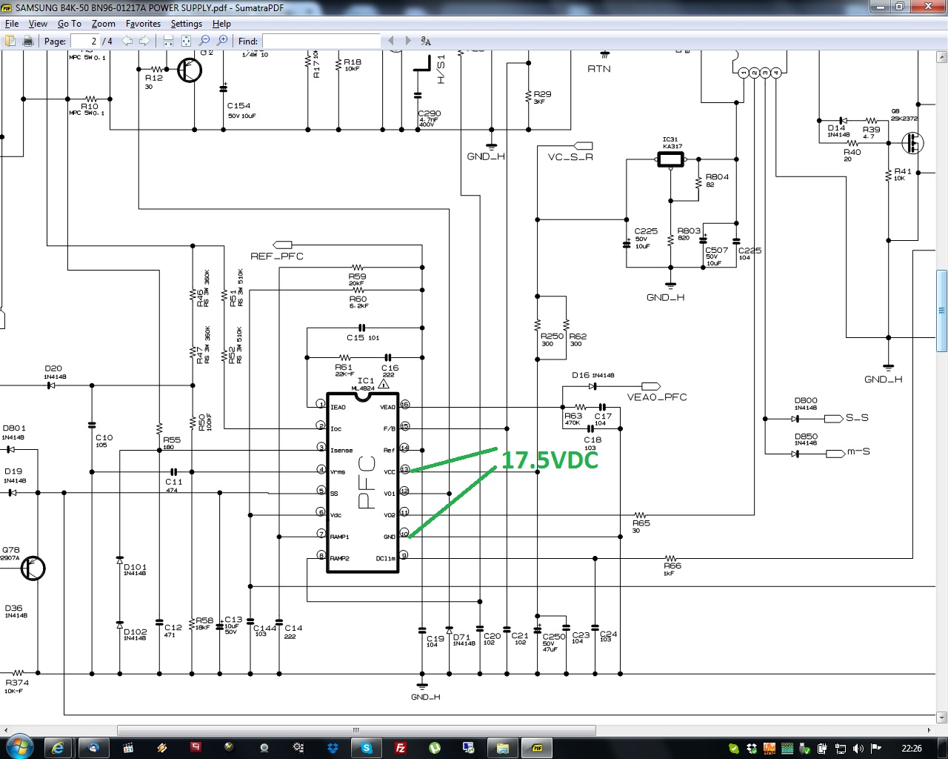Zoom in with the magnifier plus icon
This screenshot has width=948, height=759.
point(222,41)
